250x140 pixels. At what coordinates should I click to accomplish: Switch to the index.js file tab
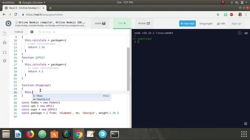click(19, 32)
